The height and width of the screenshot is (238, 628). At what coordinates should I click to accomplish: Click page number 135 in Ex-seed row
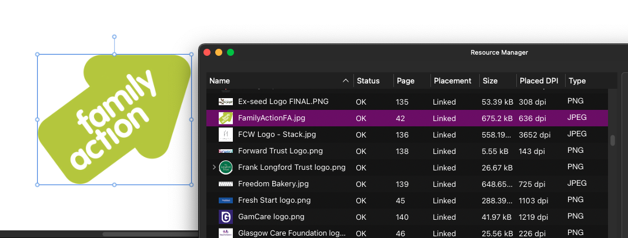click(x=402, y=102)
